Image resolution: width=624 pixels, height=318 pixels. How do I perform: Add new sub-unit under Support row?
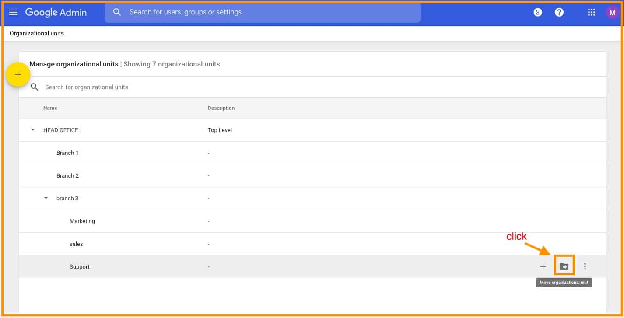[543, 266]
